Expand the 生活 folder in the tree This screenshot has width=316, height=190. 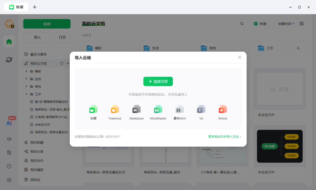[x=27, y=79]
